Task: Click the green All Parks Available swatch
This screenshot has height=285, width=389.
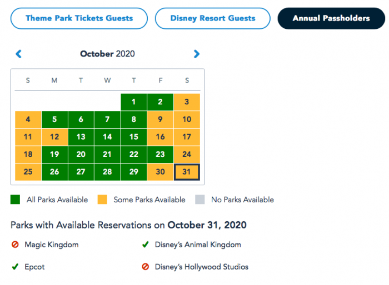Action: tap(16, 200)
